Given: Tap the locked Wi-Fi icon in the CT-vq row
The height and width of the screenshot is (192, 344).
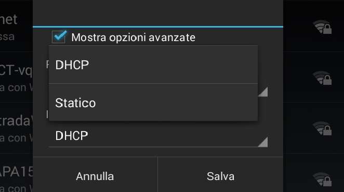Looking at the screenshot, I should (x=322, y=78).
